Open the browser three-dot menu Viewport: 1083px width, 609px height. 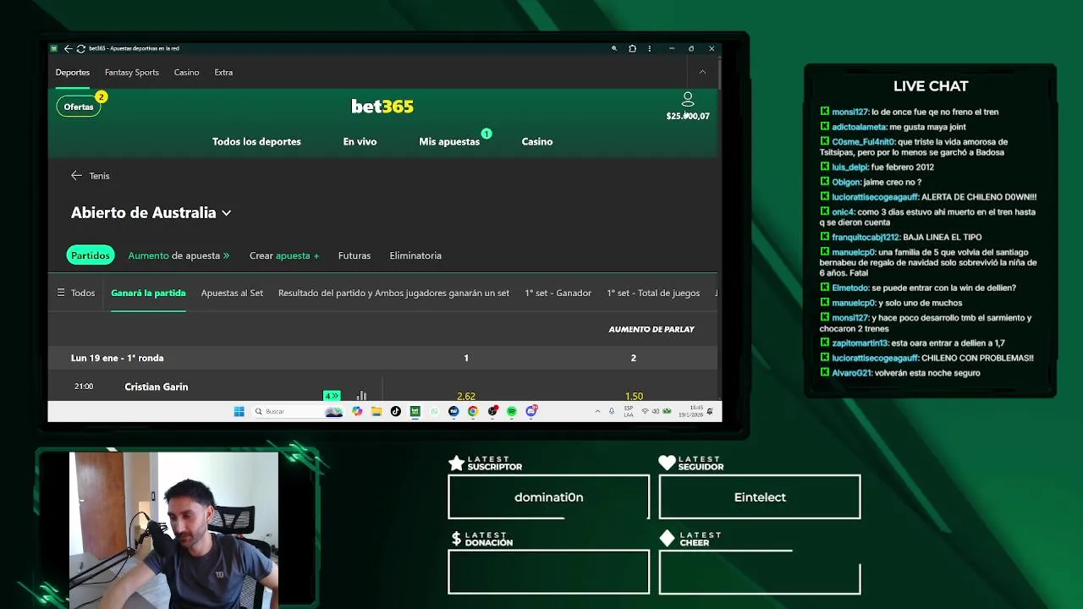coord(650,48)
